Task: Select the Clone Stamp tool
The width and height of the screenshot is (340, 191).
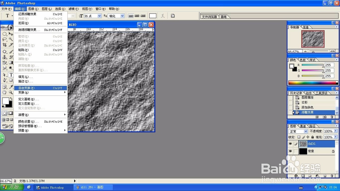Action: [x=4, y=57]
